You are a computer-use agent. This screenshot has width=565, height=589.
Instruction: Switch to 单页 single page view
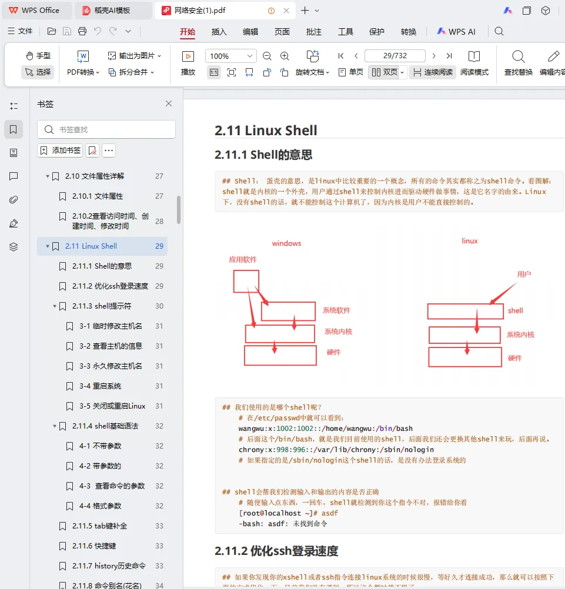point(351,72)
